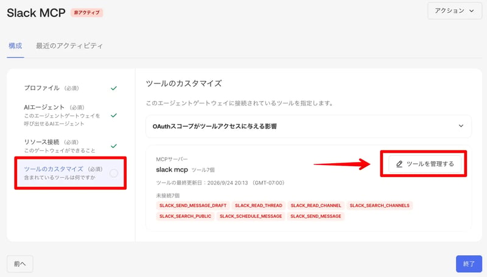This screenshot has width=487, height=277.
Task: Click the green checkmark next to リソース接続
Action: pos(114,146)
